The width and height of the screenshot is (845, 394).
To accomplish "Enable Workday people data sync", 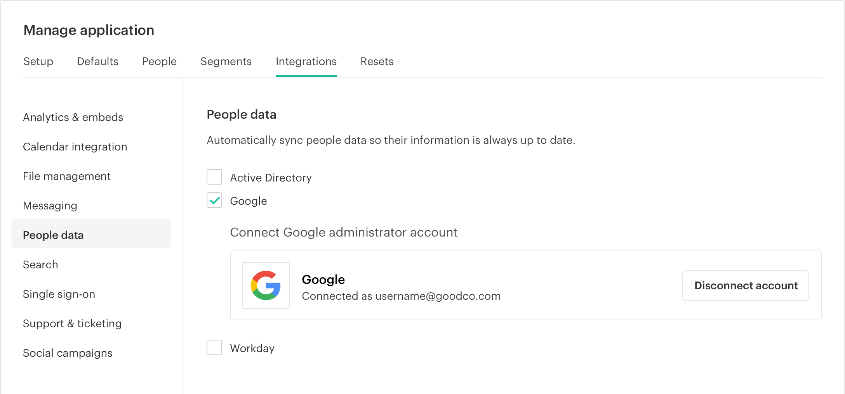I will (214, 347).
